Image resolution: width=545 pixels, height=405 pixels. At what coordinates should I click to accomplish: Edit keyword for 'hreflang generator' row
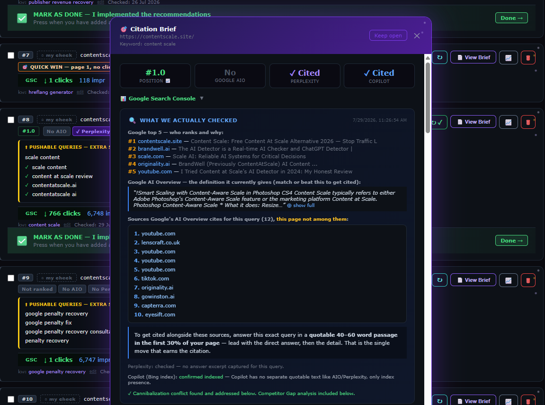(80, 92)
